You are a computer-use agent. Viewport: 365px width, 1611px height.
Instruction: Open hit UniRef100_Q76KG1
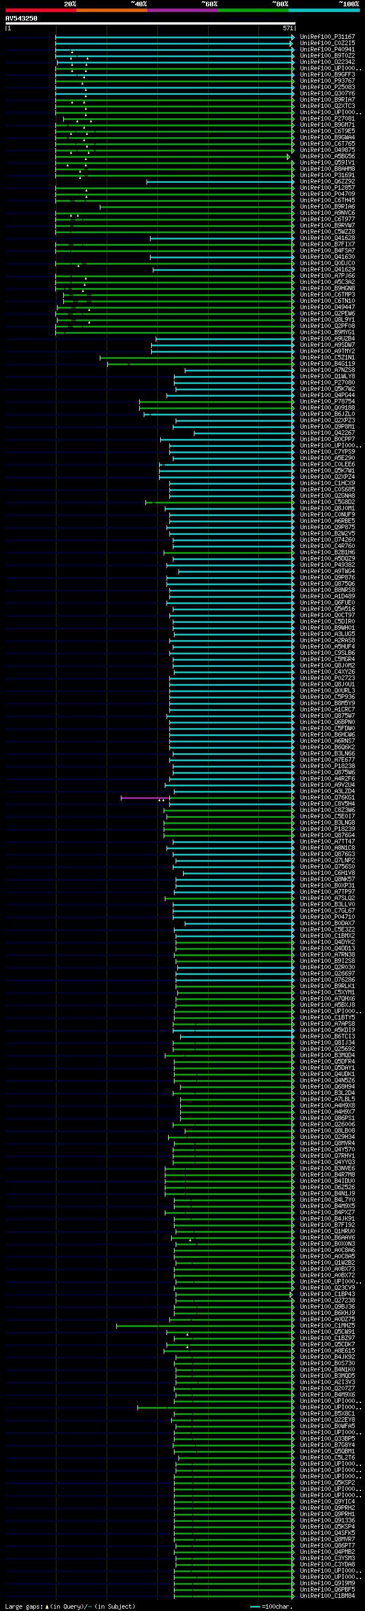click(x=327, y=797)
